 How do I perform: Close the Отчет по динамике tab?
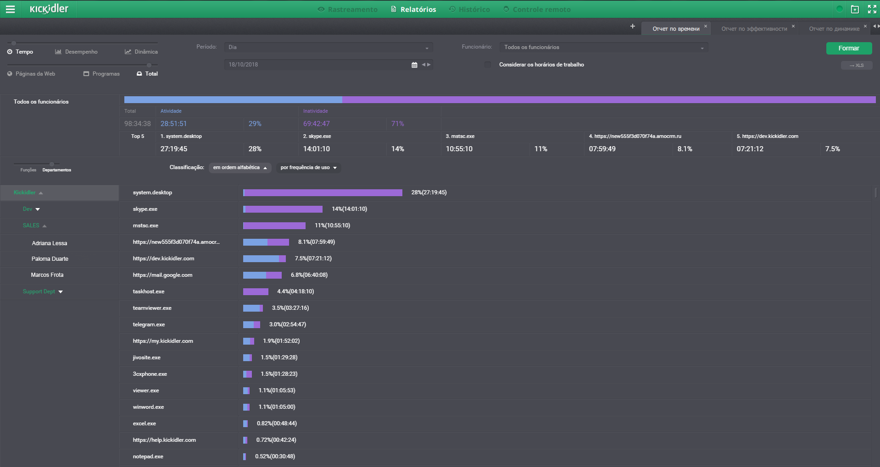(865, 26)
